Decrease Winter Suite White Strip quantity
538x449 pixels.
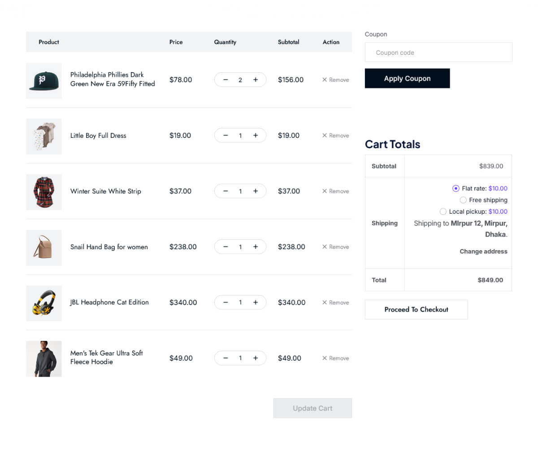(226, 191)
